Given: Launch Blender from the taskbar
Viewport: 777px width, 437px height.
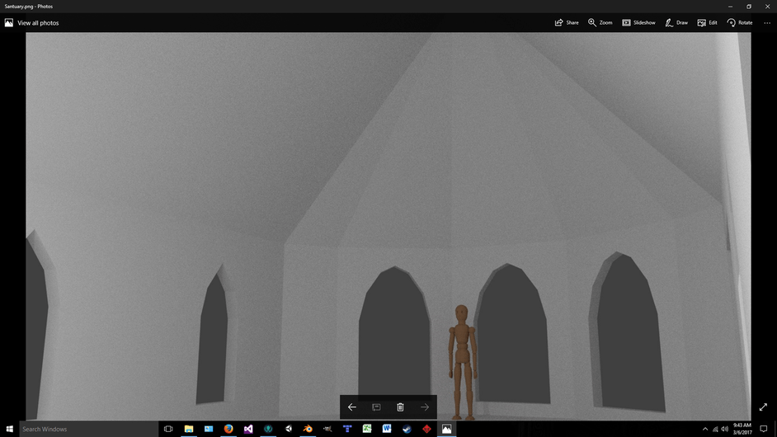Looking at the screenshot, I should [x=308, y=429].
